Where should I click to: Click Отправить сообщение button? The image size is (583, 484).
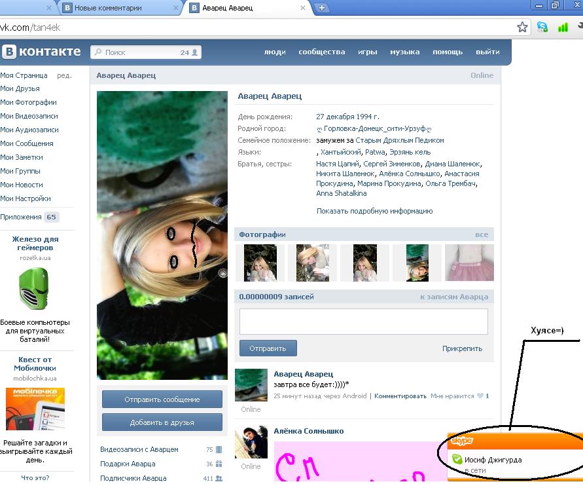click(162, 399)
